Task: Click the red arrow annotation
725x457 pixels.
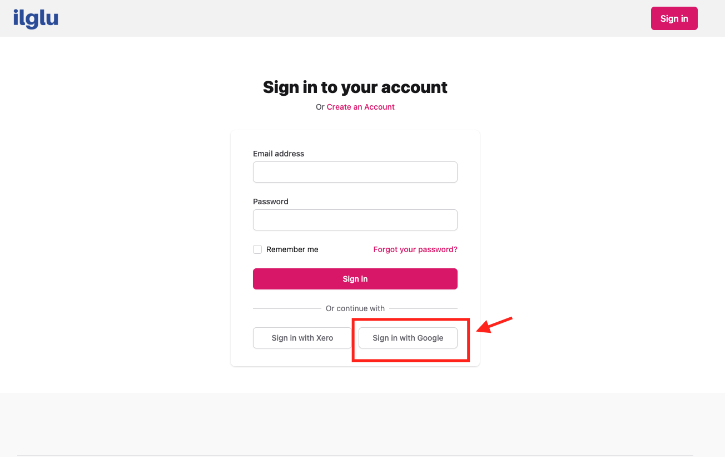Action: [495, 325]
